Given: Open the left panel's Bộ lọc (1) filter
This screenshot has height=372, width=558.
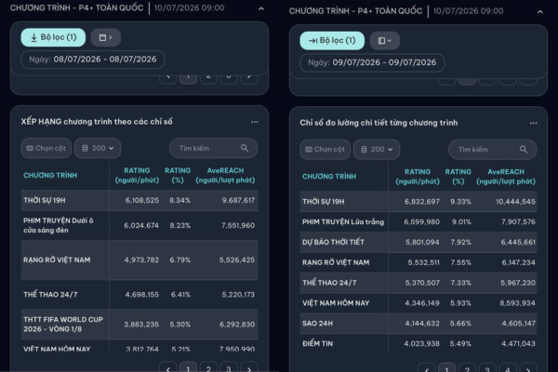Looking at the screenshot, I should point(53,37).
